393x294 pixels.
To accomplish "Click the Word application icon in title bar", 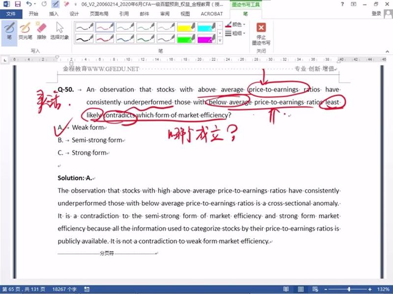I will click(x=6, y=4).
